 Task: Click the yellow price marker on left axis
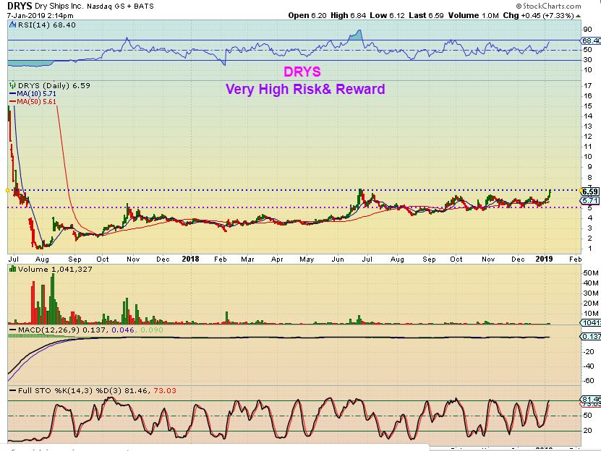pyautogui.click(x=7, y=191)
